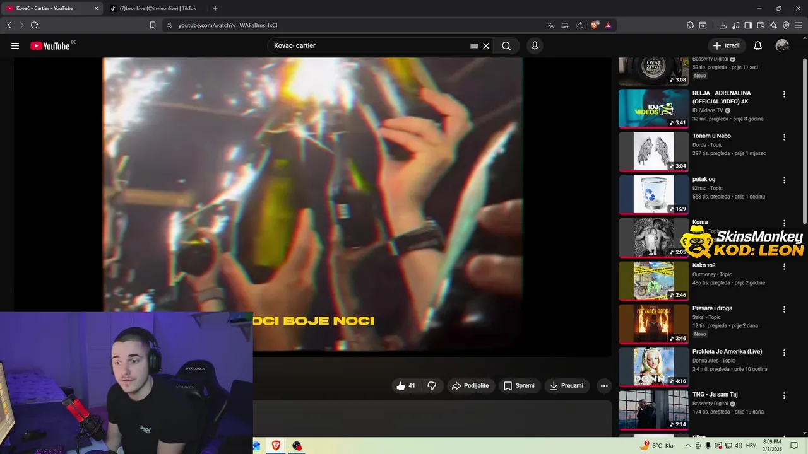Open Tonem u Nebo thumbnail

[653, 151]
